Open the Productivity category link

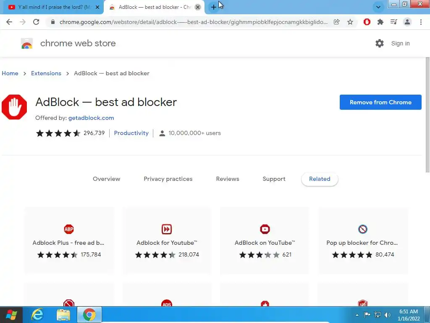(x=131, y=133)
